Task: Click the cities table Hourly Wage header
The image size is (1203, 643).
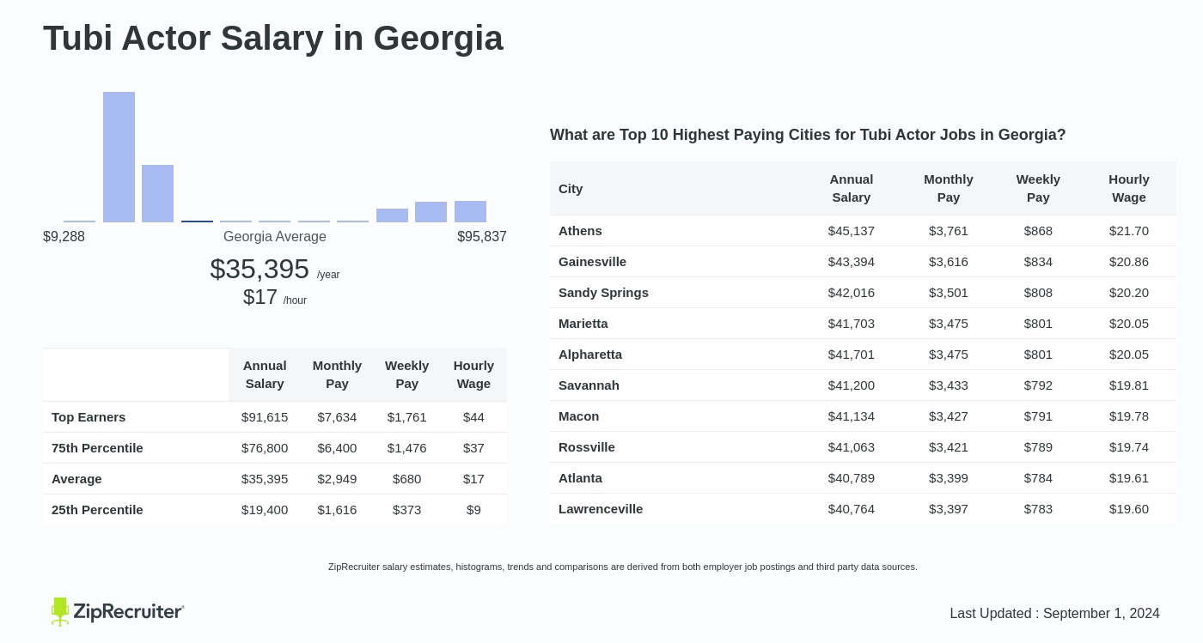Action: pos(1129,188)
